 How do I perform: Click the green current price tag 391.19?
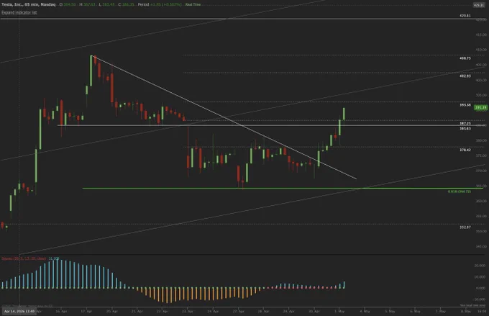tap(480, 107)
